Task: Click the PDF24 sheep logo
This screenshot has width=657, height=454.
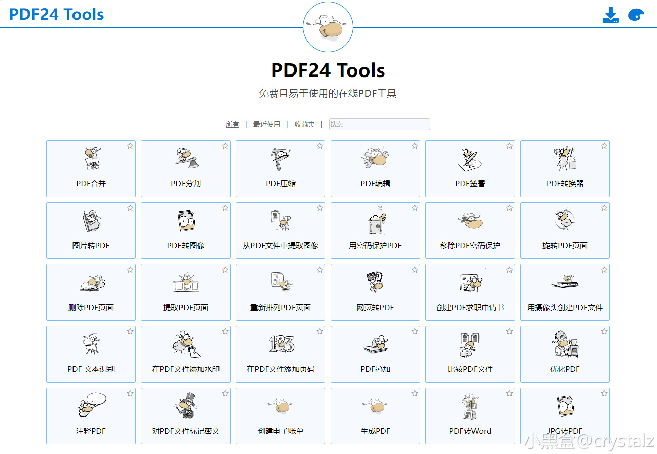Action: click(x=327, y=26)
